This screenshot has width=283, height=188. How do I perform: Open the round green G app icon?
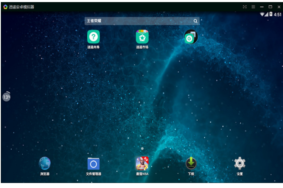(190, 38)
